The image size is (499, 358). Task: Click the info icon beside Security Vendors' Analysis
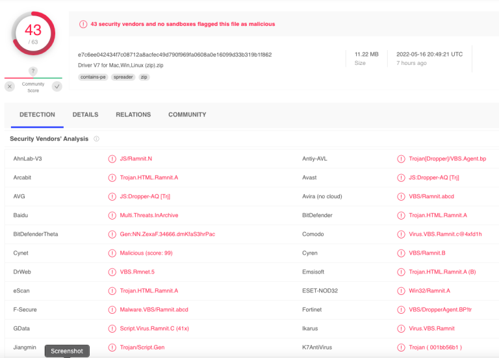tap(96, 139)
